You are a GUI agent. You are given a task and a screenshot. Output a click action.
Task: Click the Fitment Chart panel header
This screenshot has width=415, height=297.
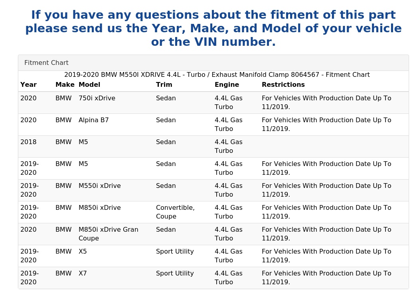tap(213, 63)
